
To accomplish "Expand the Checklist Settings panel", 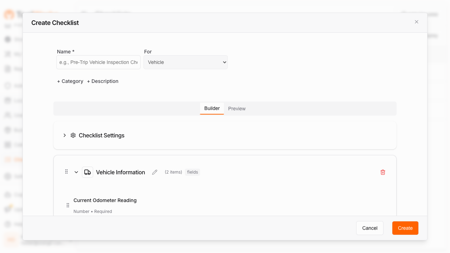I will (x=65, y=135).
